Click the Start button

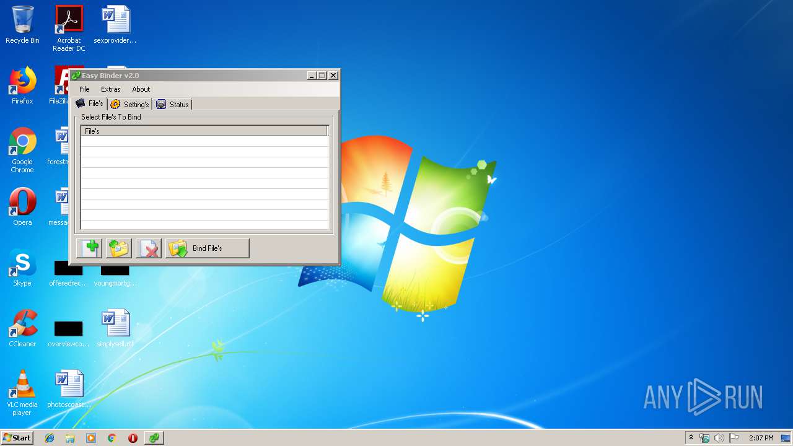pyautogui.click(x=17, y=438)
